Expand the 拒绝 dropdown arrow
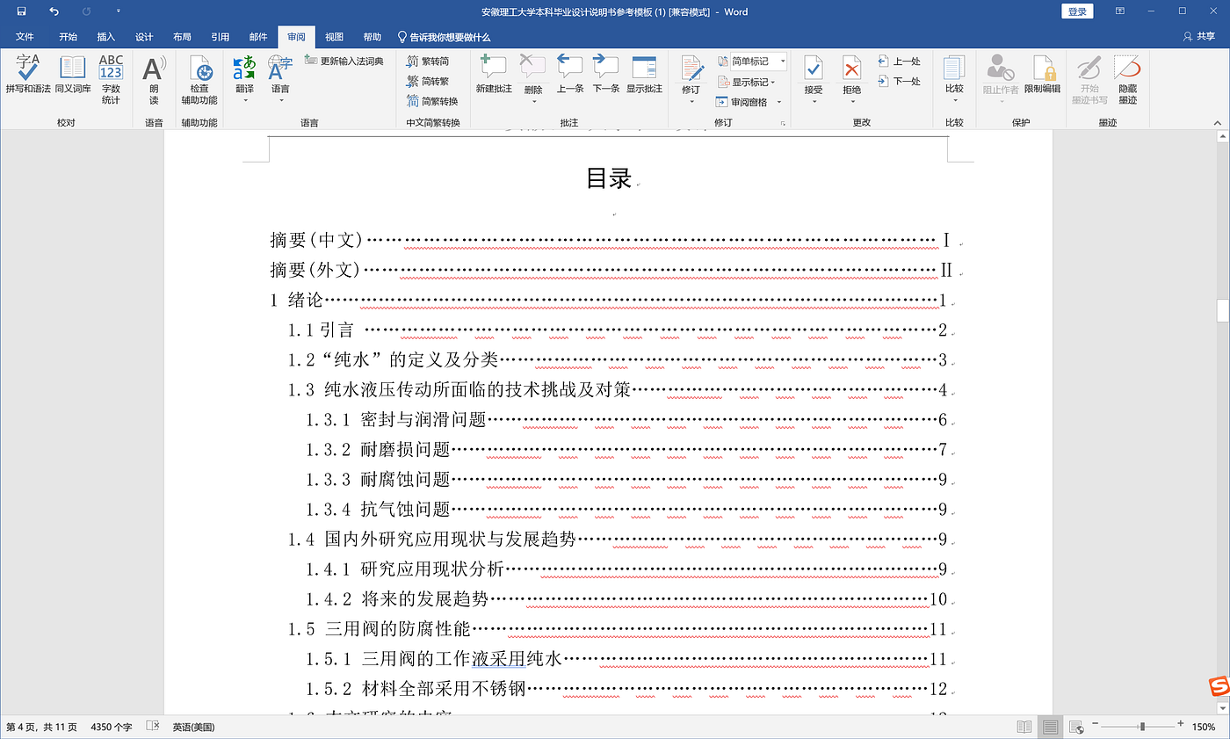Screen dimensions: 1230x739 [x=852, y=100]
